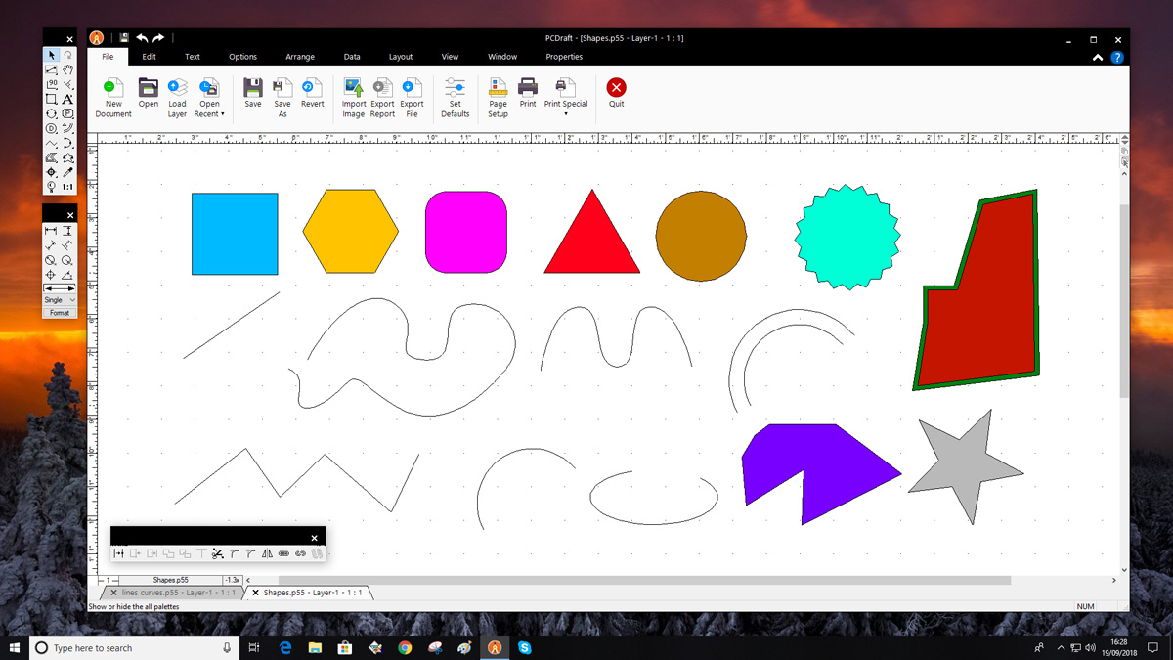The height and width of the screenshot is (660, 1173).
Task: Select the eyedropper tool in the palette
Action: click(67, 171)
